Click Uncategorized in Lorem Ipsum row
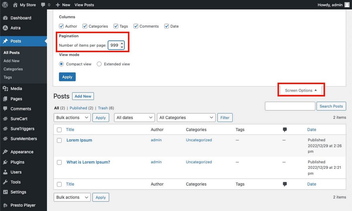Screen dimensions: 352x211 pyautogui.click(x=199, y=140)
